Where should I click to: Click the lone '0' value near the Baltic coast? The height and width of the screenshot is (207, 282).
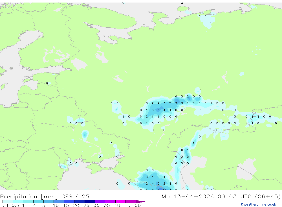coord(47,83)
